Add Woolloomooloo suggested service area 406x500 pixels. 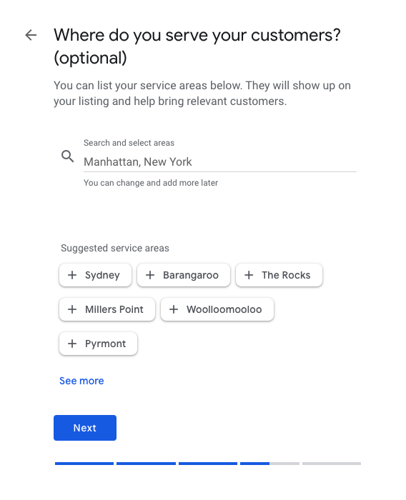[x=217, y=309]
